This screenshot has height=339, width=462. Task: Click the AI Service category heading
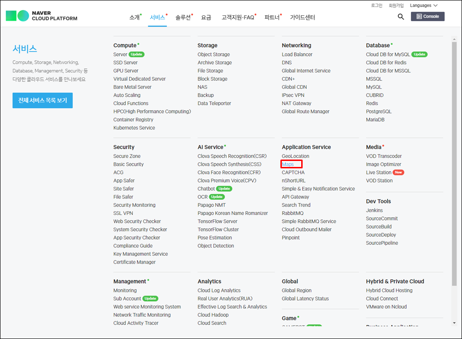[x=210, y=147]
